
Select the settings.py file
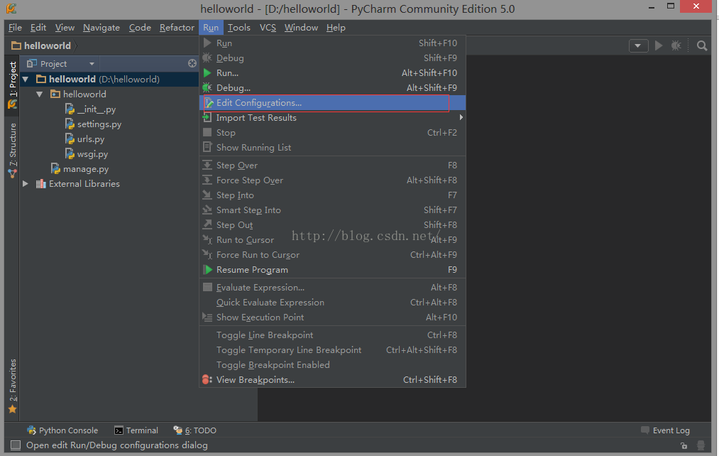(93, 124)
